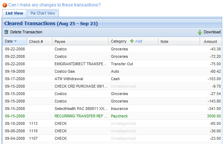The width and height of the screenshot is (224, 144).
Task: Click check number 1113
Action: (33, 123)
